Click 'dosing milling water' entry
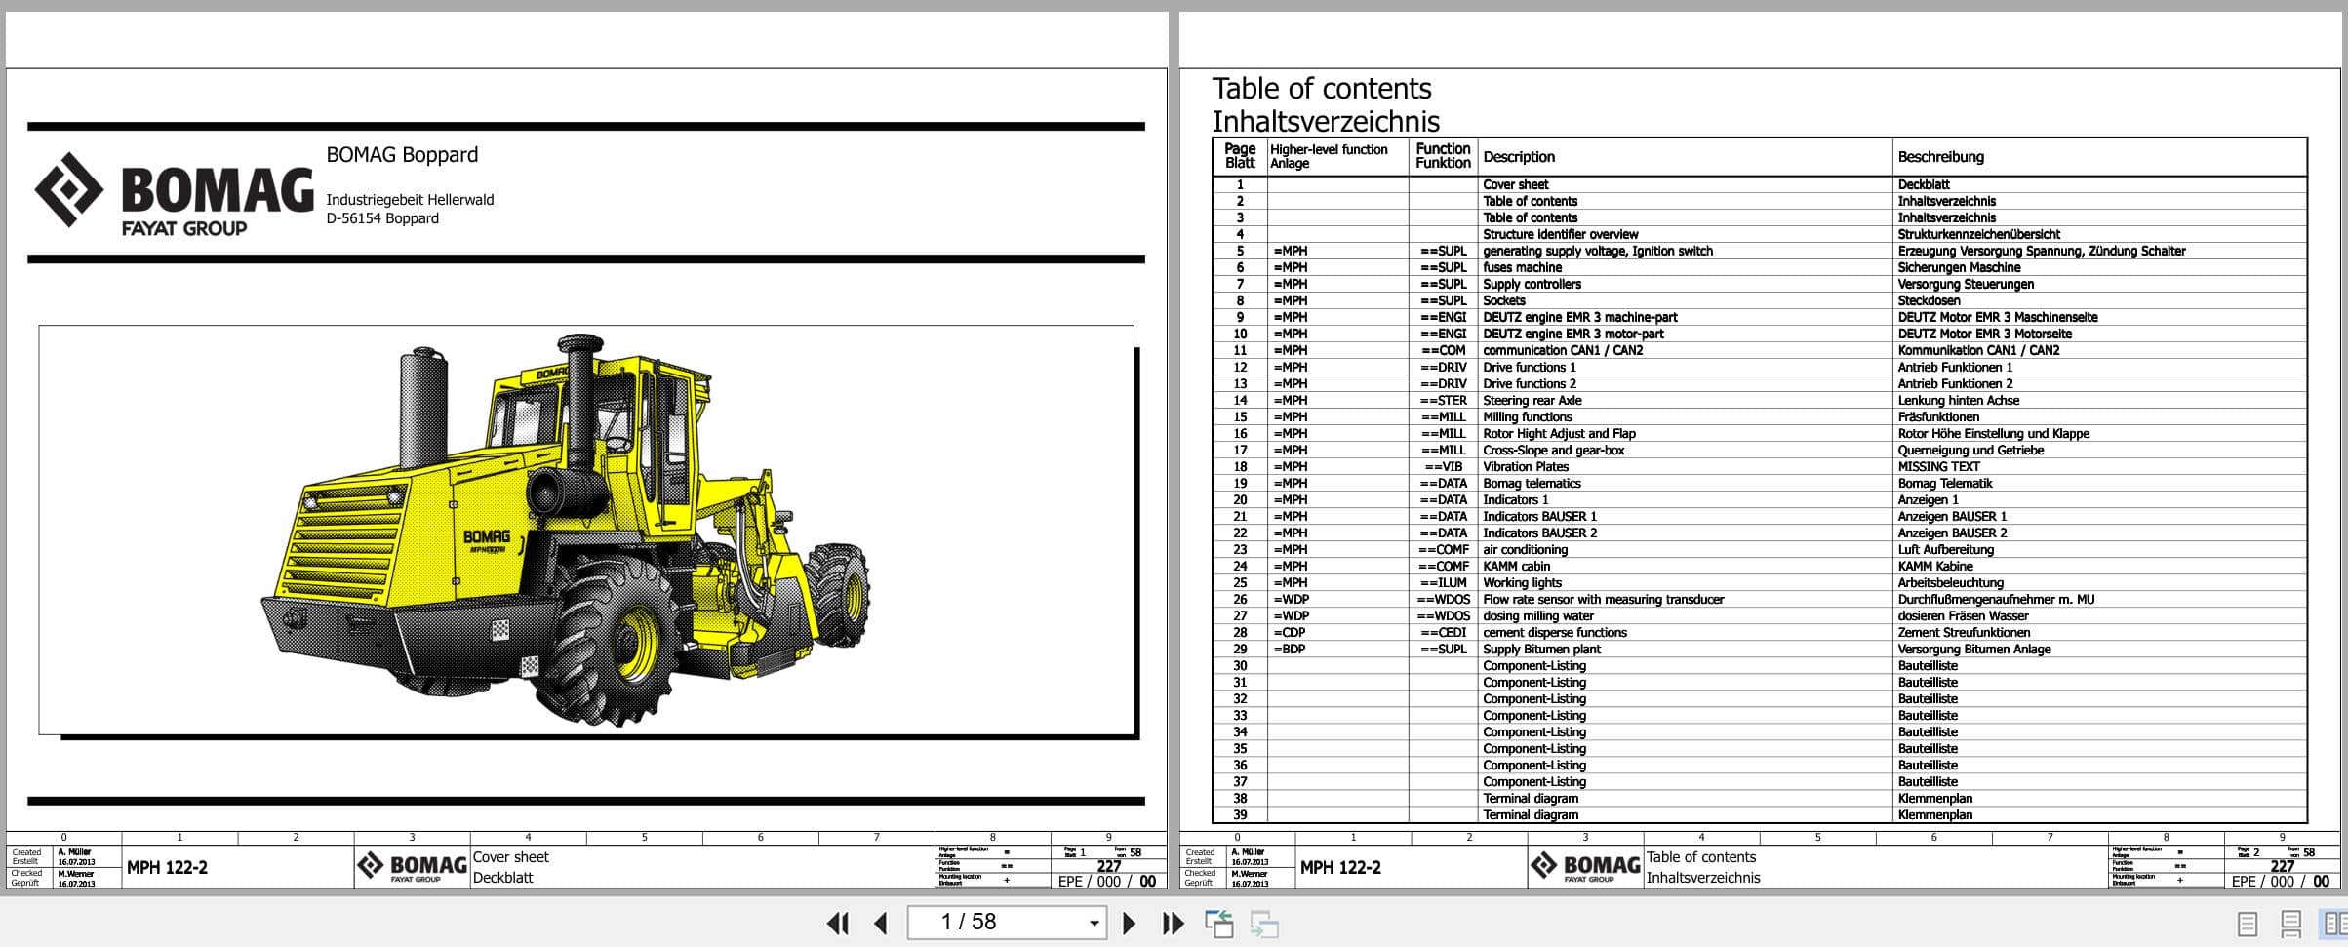The image size is (2348, 947). [1537, 615]
